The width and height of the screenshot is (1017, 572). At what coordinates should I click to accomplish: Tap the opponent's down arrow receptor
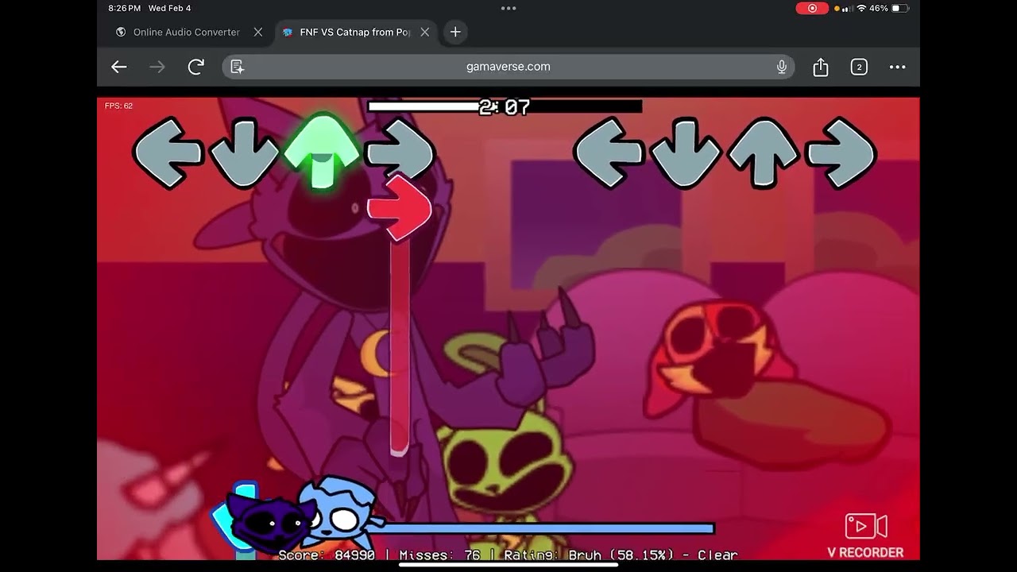coord(245,153)
